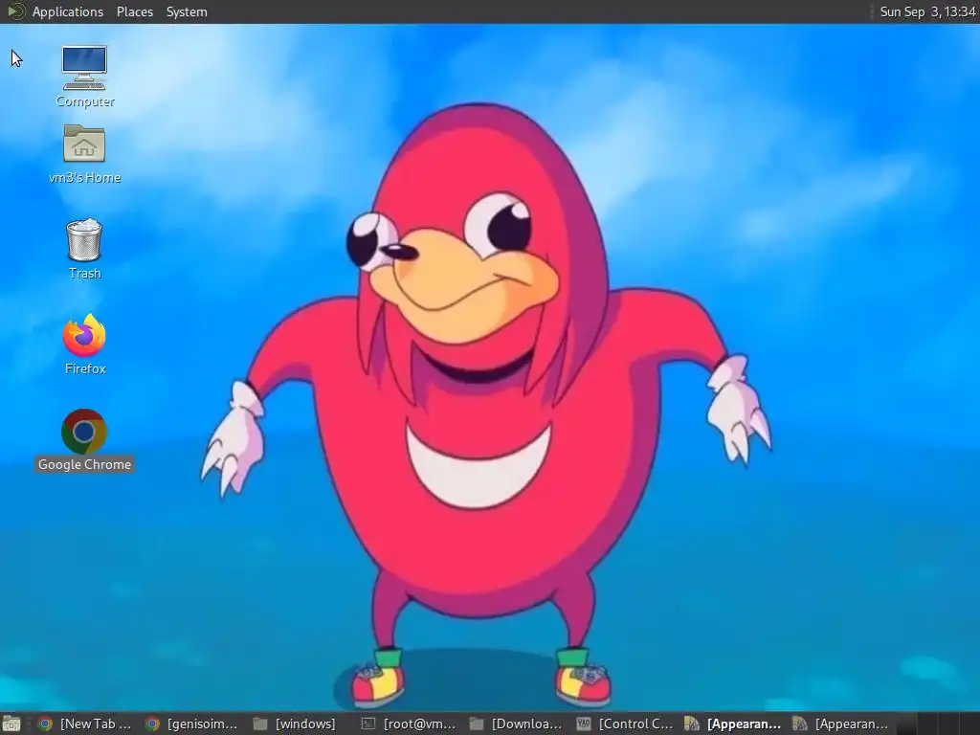This screenshot has width=980, height=735.
Task: Select the vm3's Home folder icon
Action: pos(84,144)
